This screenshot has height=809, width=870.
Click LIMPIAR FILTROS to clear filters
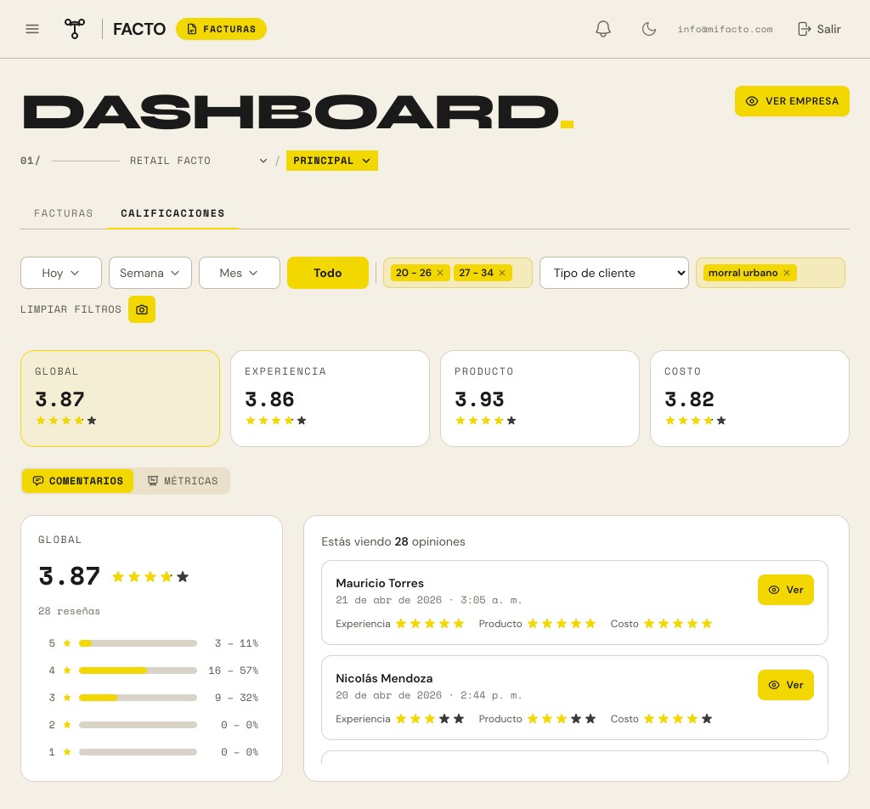click(71, 309)
